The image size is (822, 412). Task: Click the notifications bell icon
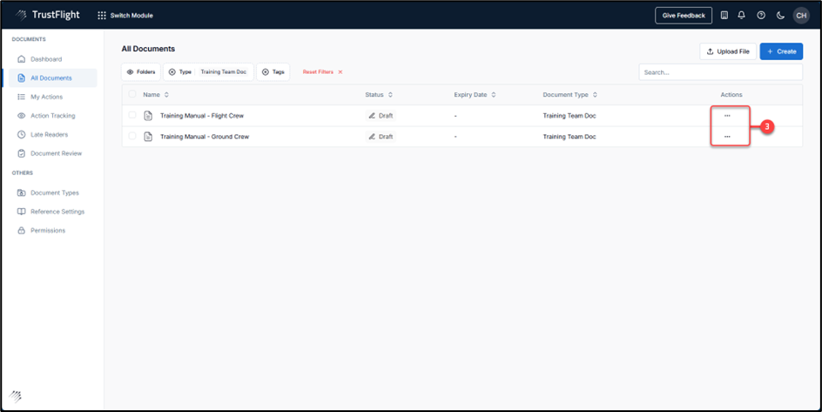click(x=741, y=15)
